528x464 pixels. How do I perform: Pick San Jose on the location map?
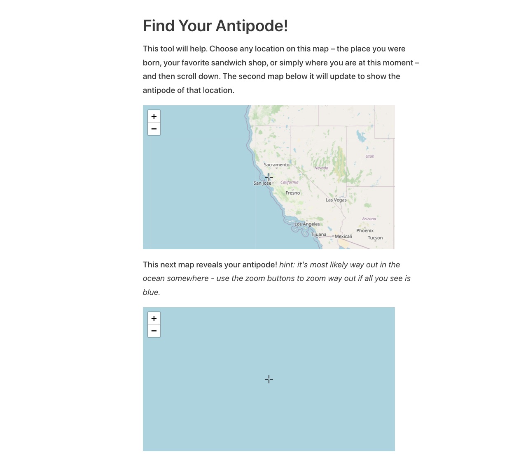click(x=262, y=183)
